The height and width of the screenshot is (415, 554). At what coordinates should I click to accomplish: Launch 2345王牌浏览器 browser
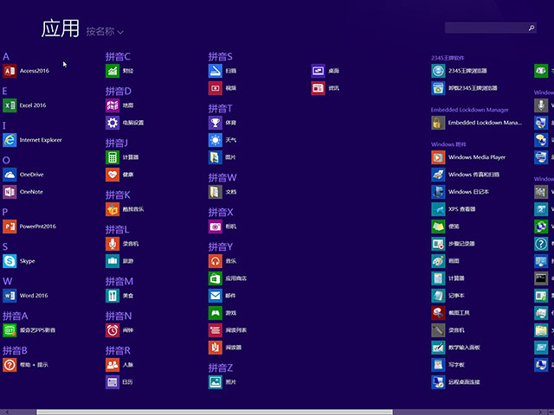[x=460, y=71]
